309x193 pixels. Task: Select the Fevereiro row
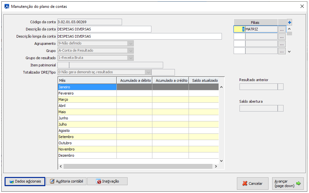coord(138,93)
